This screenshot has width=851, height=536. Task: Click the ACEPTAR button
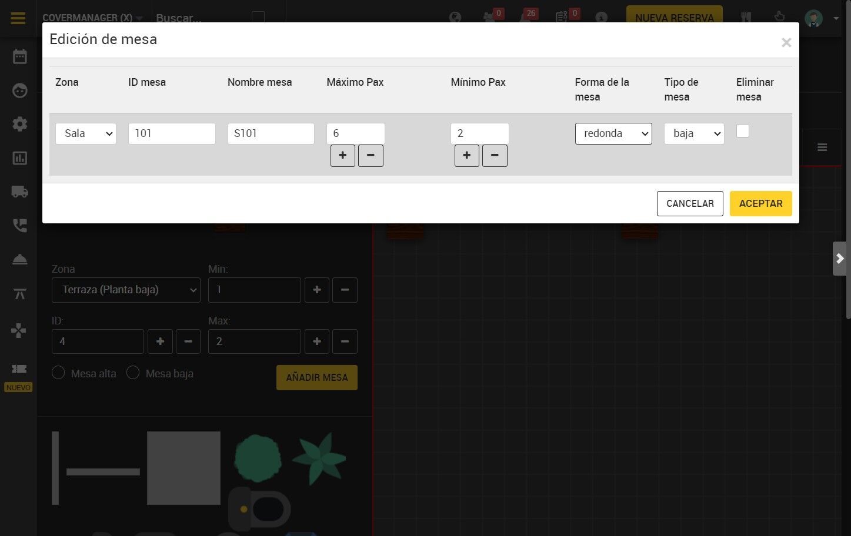click(761, 203)
